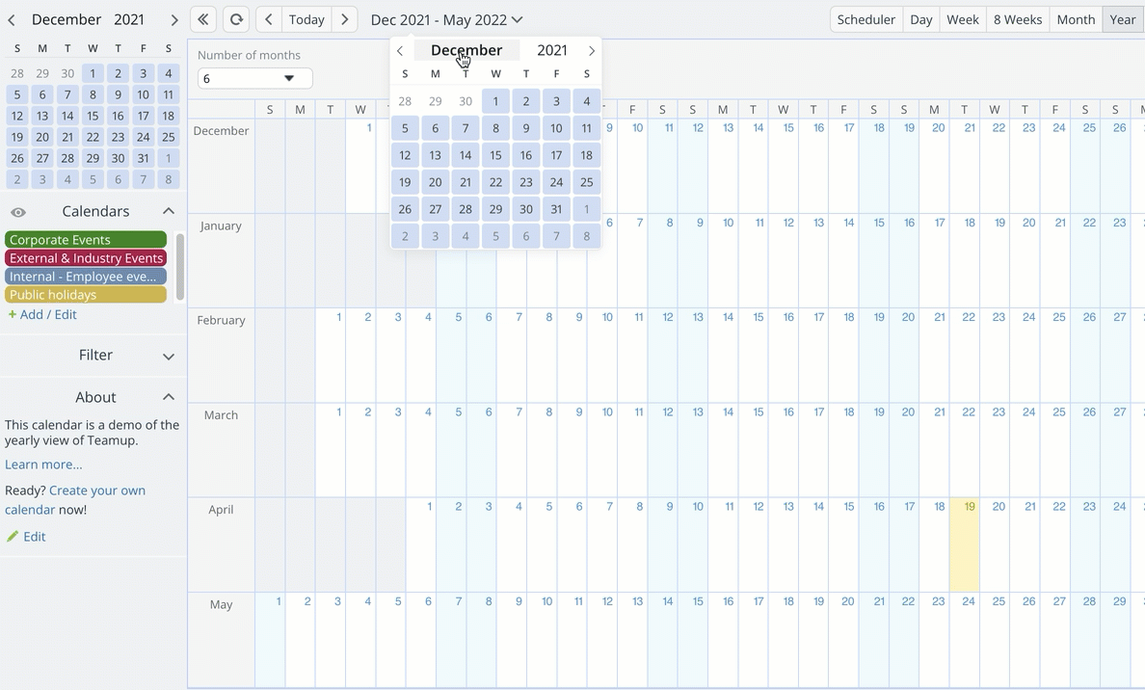
Task: Toggle Corporate Events calendar
Action: click(x=86, y=240)
